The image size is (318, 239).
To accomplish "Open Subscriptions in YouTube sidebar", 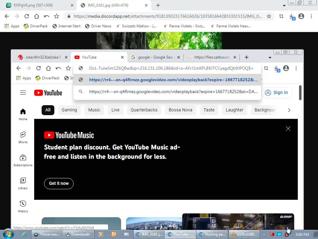I will pyautogui.click(x=23, y=160).
